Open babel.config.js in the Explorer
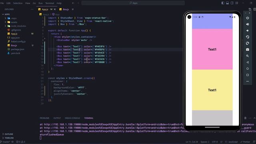 pos(18,42)
